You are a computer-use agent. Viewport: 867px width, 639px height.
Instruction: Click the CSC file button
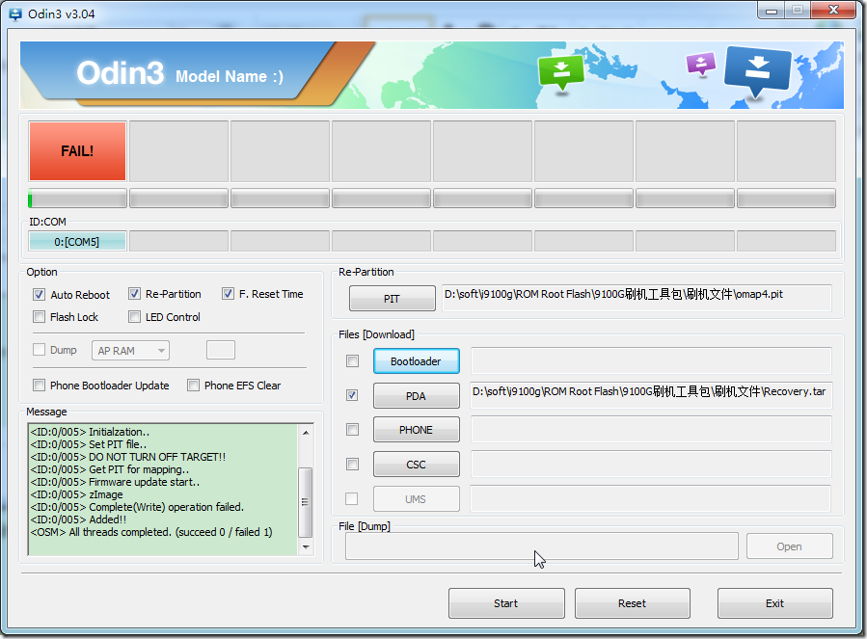(x=416, y=465)
